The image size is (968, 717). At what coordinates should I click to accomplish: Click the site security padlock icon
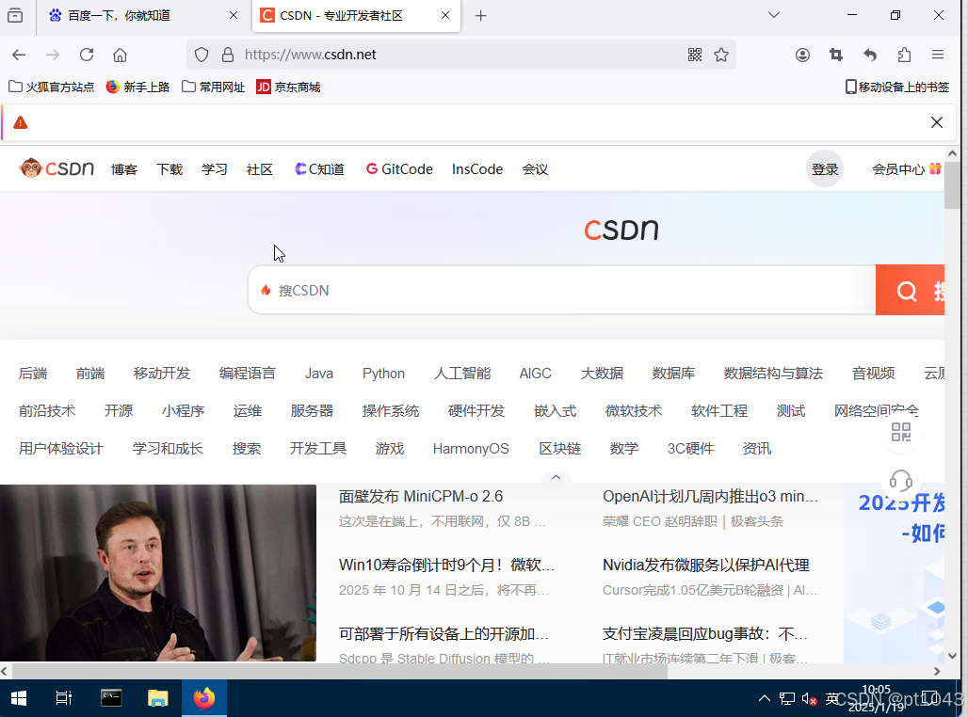pos(228,55)
